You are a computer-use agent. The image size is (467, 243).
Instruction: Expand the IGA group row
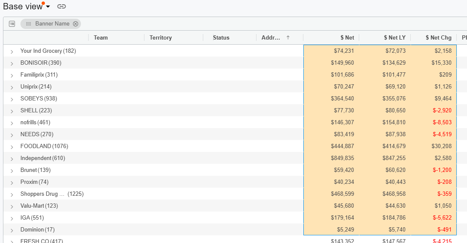tap(12, 218)
